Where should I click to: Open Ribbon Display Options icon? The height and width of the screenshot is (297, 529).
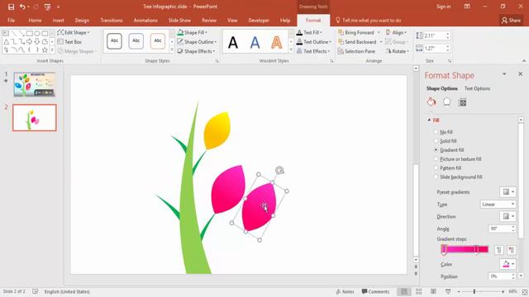pos(467,7)
